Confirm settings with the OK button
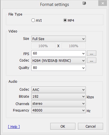The height and width of the screenshot is (135, 109). (x=63, y=126)
